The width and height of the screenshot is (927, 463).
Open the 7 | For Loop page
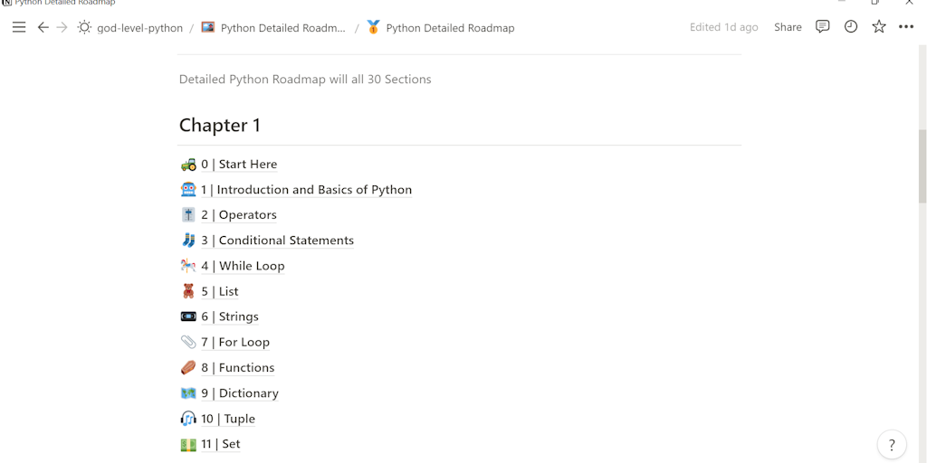(x=235, y=342)
